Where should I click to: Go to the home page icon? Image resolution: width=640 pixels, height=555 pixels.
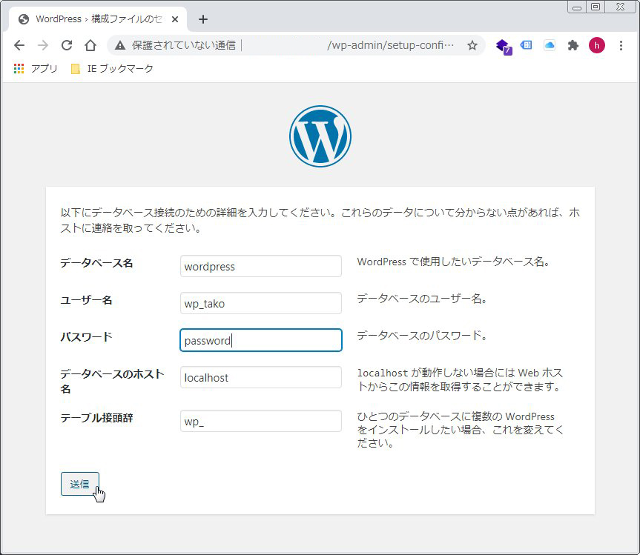[x=90, y=45]
